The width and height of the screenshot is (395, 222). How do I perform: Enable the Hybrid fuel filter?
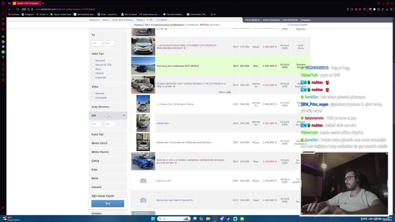click(93, 73)
